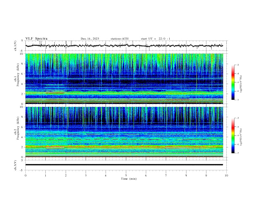Click the '5' tick on the time axis
The height and width of the screenshot is (197, 255).
(126, 175)
